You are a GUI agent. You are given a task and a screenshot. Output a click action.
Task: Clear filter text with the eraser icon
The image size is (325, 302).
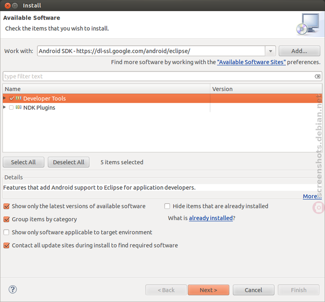click(317, 77)
